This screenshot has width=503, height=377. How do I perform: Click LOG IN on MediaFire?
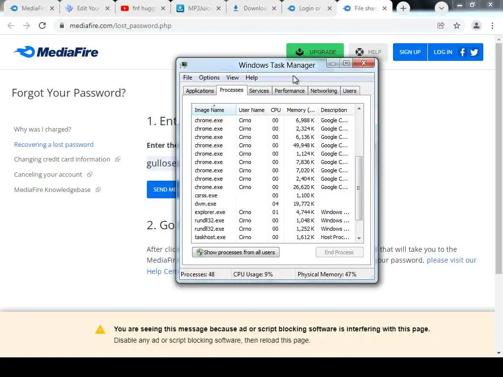click(x=443, y=52)
